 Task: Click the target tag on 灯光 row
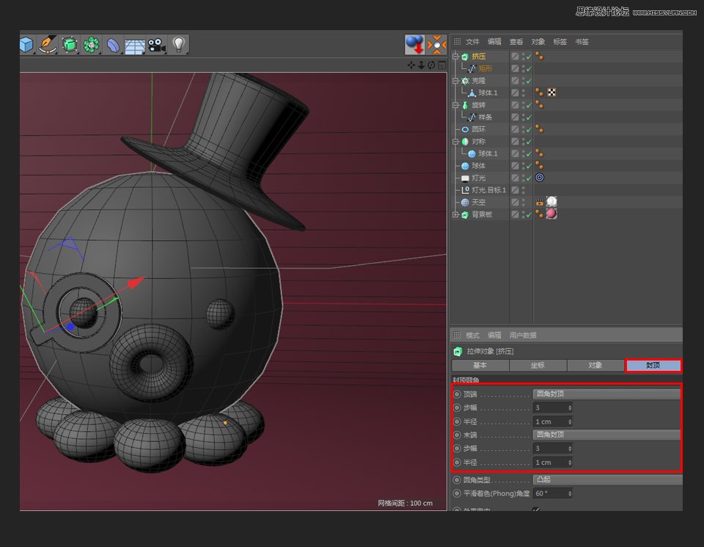(540, 178)
